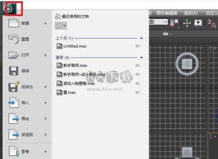Screen dimensions: 218x159
Task: Open recent file 新手导师+战斗被击.max
Action: 84,75
